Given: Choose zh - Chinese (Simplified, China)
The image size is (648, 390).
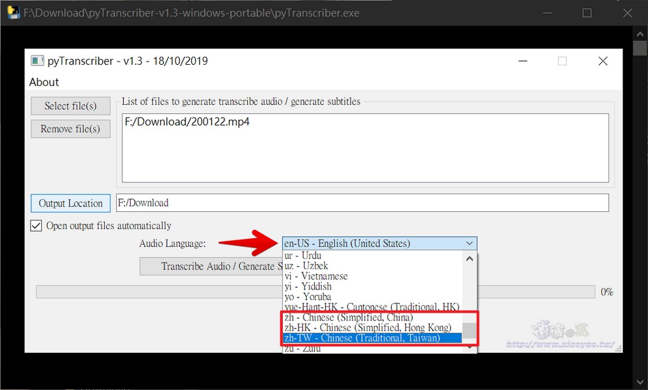Looking at the screenshot, I should (x=373, y=317).
